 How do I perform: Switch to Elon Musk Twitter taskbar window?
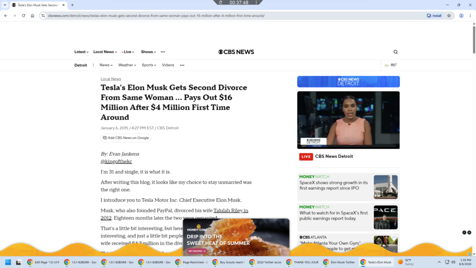339,262
